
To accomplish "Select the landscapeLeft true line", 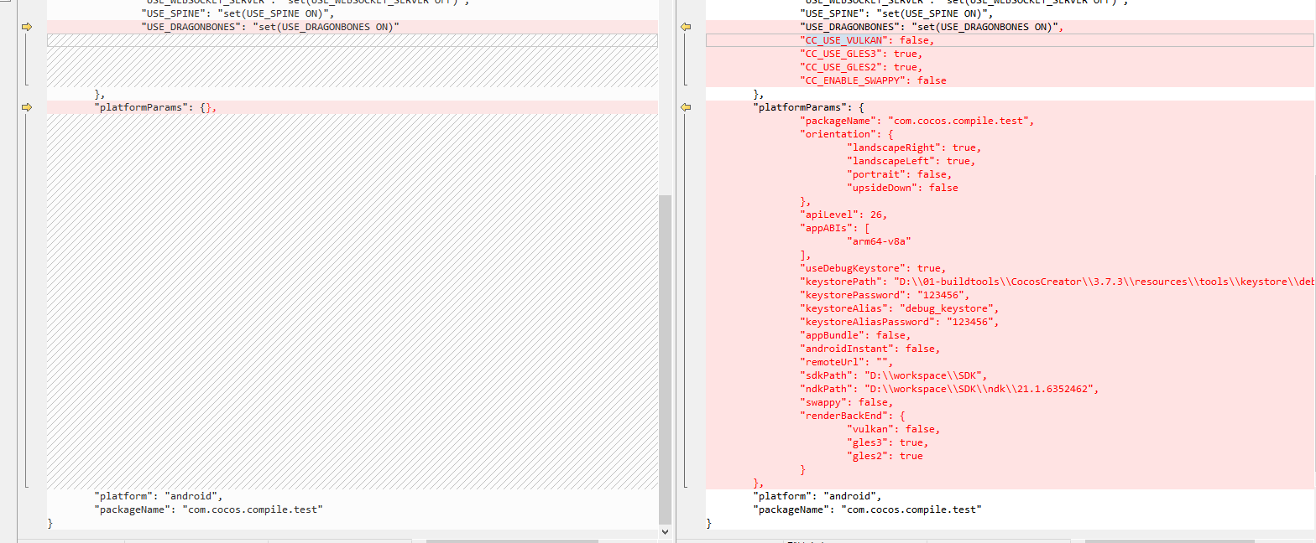I will (910, 161).
